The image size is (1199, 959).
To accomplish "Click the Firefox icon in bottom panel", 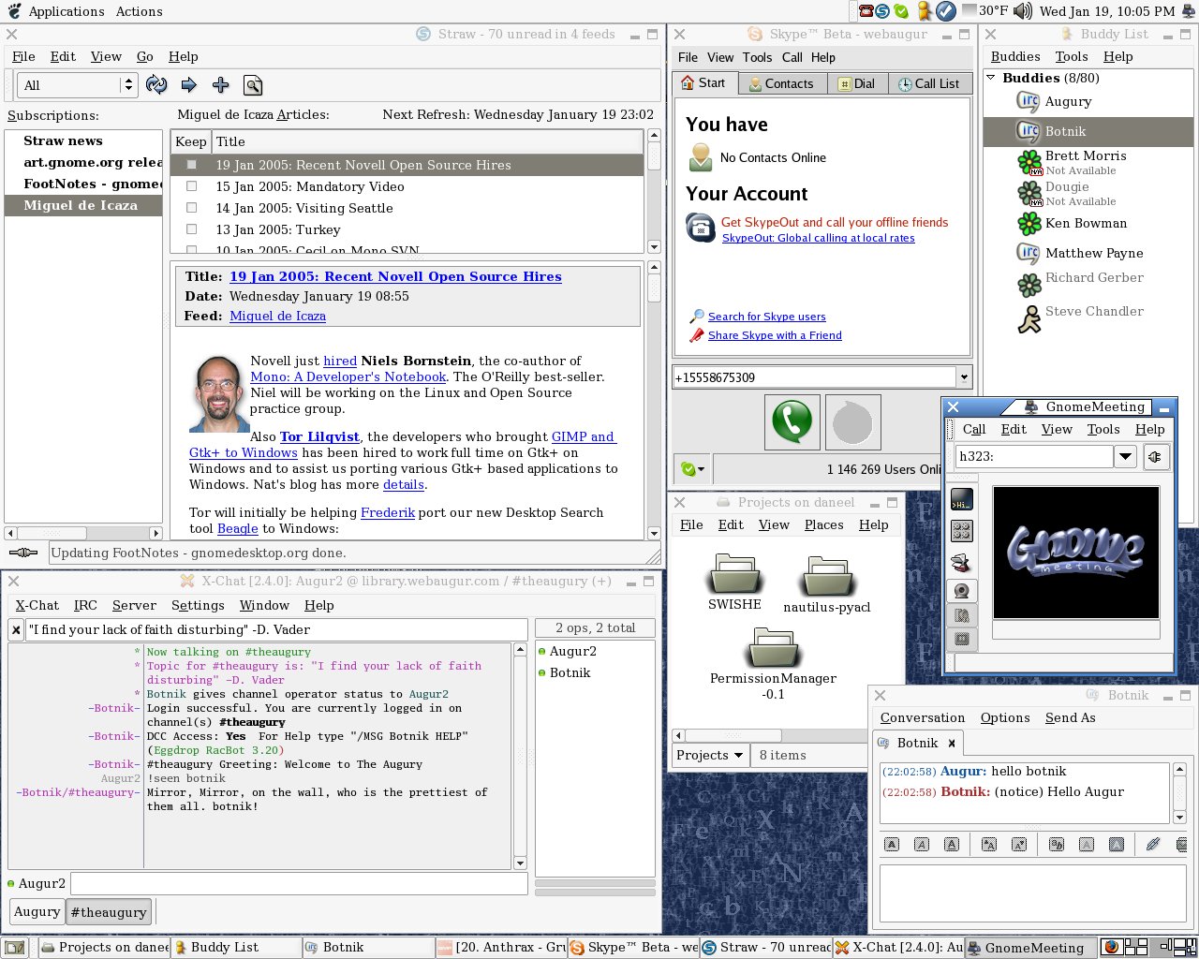I will click(1111, 947).
